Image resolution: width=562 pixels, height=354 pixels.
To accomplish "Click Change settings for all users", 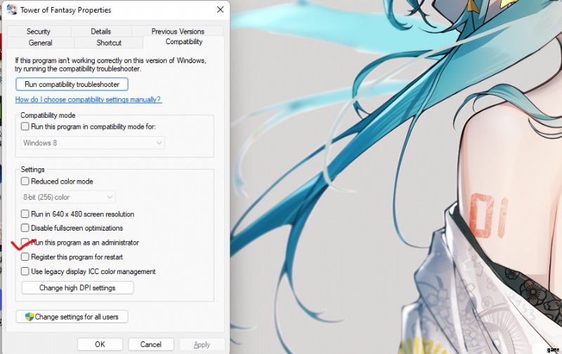I will pyautogui.click(x=72, y=317).
